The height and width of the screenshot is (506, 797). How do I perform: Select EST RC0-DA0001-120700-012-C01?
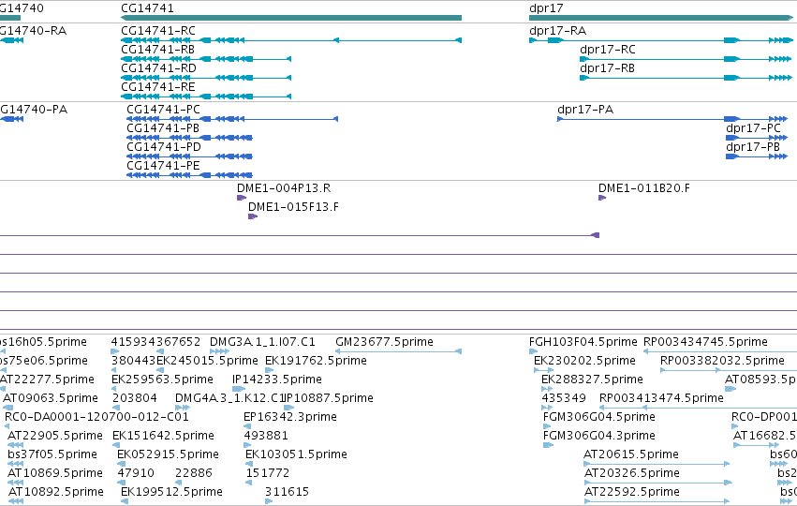pos(96,417)
